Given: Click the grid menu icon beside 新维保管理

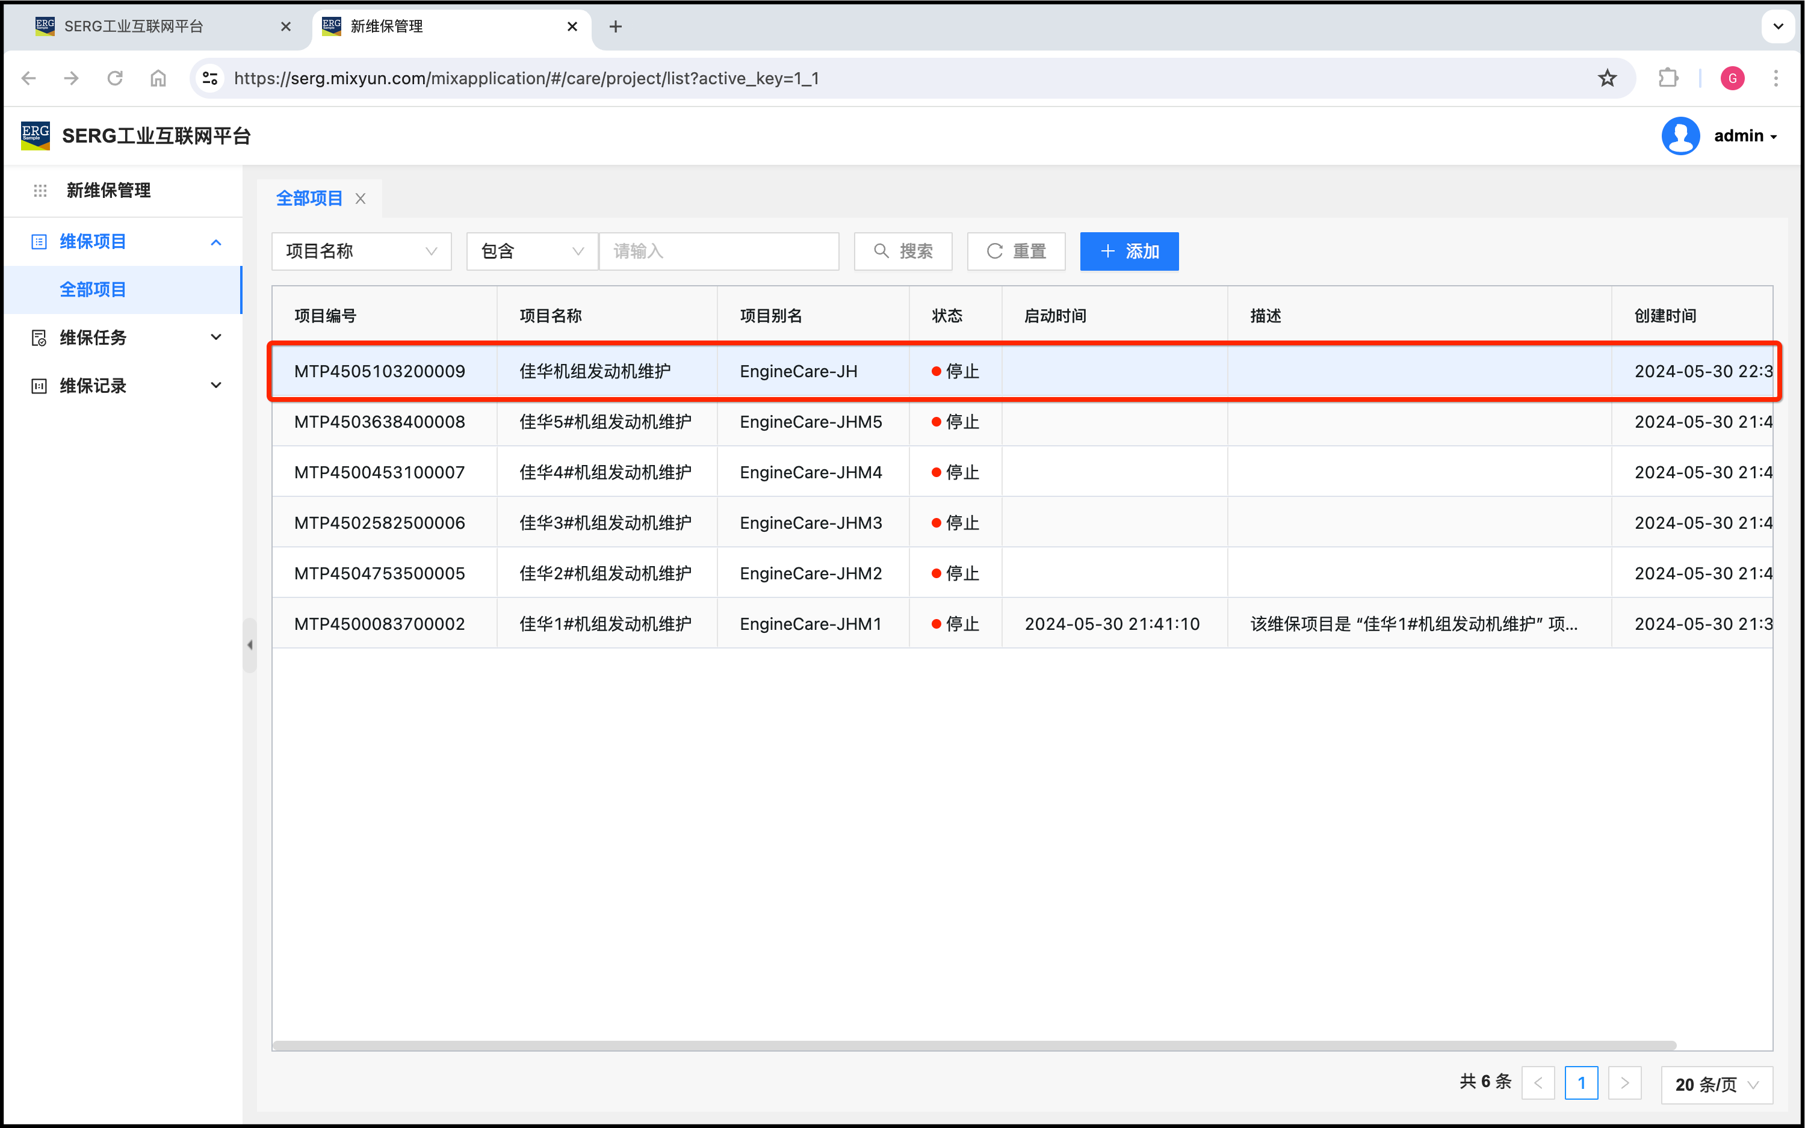Looking at the screenshot, I should pyautogui.click(x=40, y=191).
